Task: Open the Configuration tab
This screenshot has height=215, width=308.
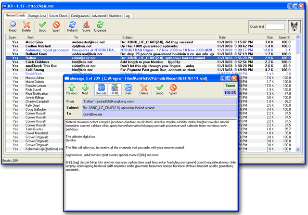Action: (x=79, y=16)
